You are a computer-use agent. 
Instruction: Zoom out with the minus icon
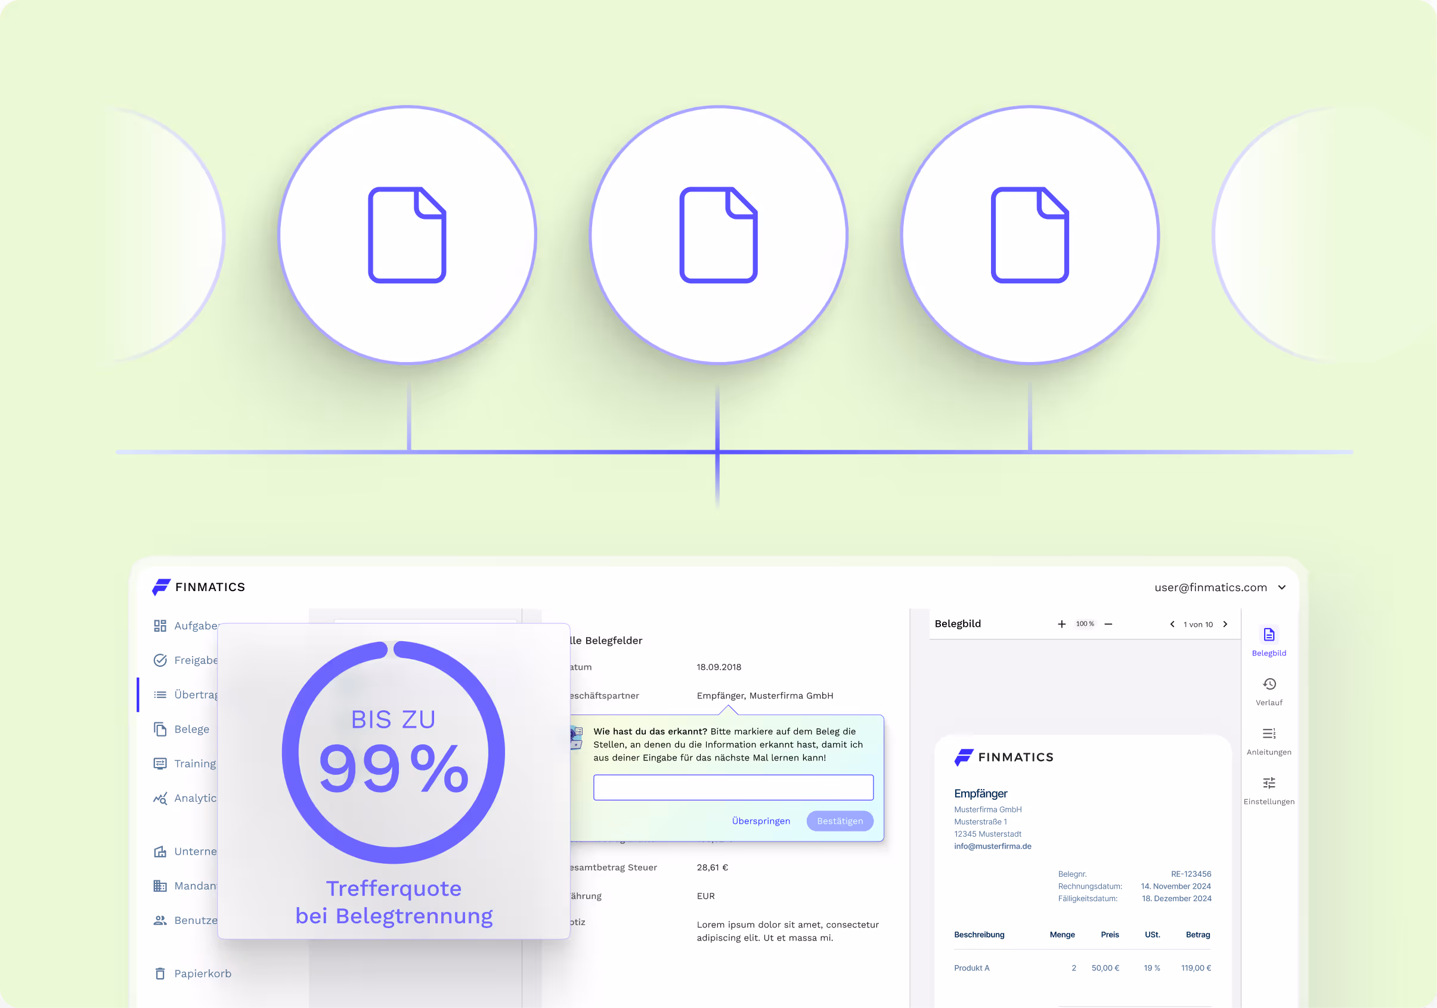coord(1108,624)
